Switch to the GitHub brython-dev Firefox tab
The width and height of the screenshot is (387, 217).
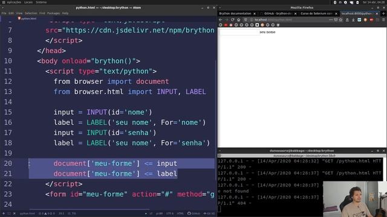click(278, 13)
